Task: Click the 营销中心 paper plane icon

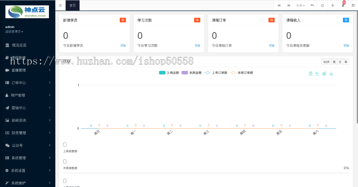Action: pos(7,108)
